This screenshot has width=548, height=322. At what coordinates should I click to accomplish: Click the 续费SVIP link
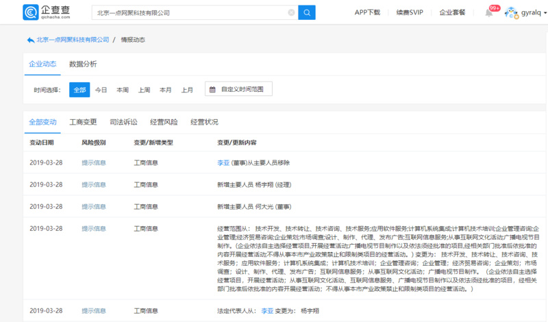(x=409, y=12)
